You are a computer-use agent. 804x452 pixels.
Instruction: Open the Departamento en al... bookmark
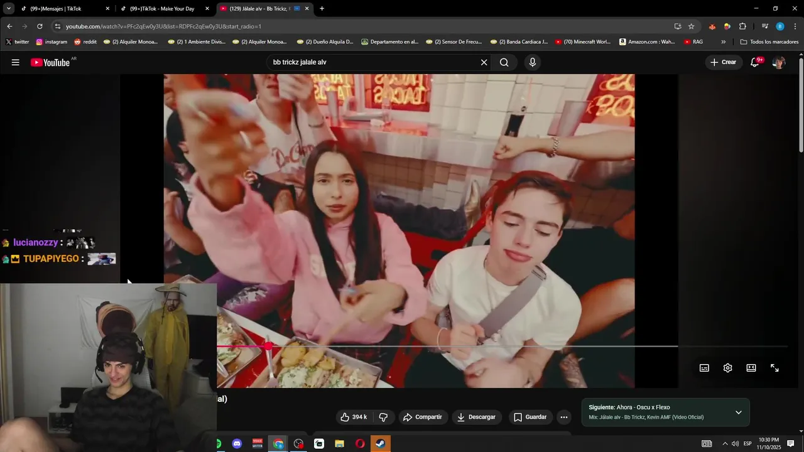click(389, 42)
